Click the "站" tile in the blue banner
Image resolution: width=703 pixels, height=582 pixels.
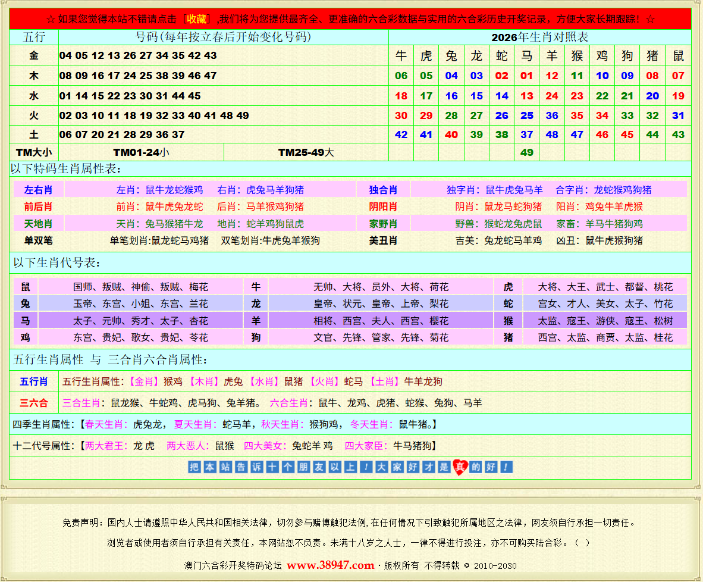(x=225, y=467)
